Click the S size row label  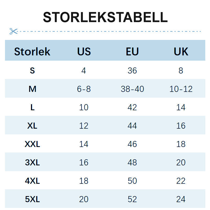coord(32,71)
